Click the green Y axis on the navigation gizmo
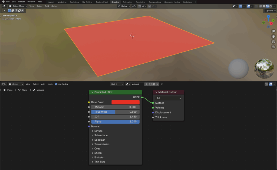Image resolution: width=277 pixels, height=170 pixels. click(x=273, y=20)
